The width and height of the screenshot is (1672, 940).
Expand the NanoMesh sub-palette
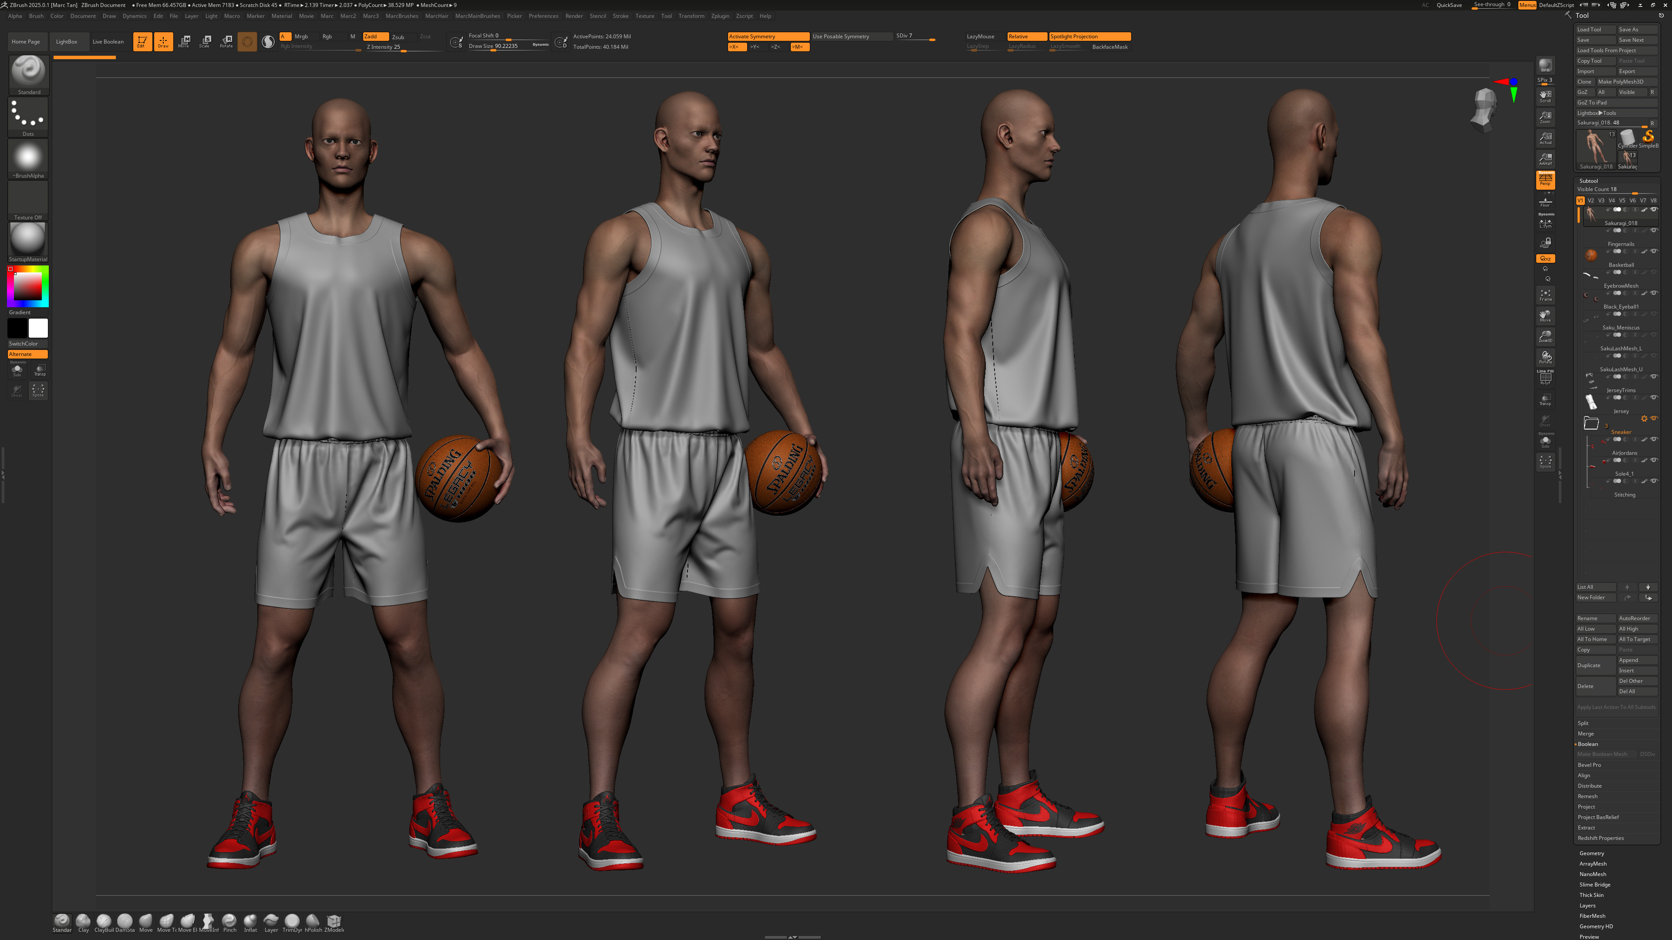[x=1592, y=874]
